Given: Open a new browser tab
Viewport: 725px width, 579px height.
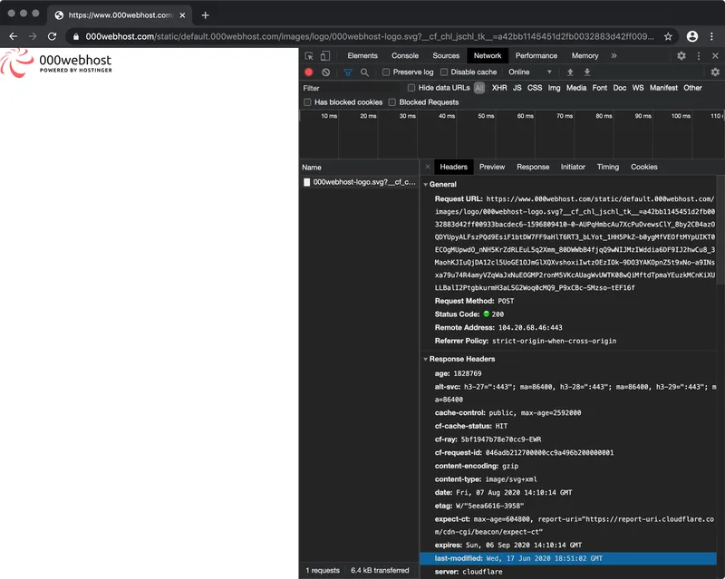Looking at the screenshot, I should (x=206, y=15).
